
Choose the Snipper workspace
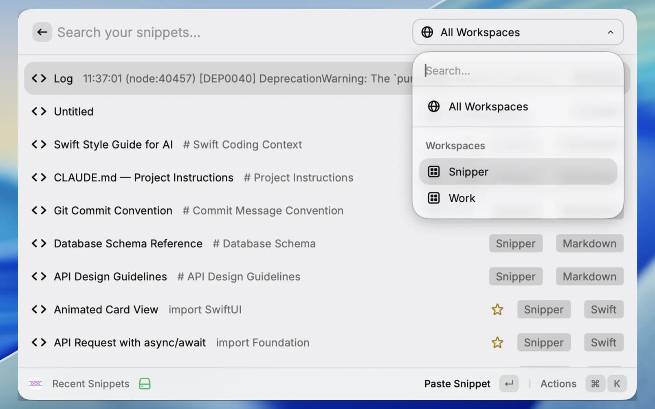coord(518,172)
